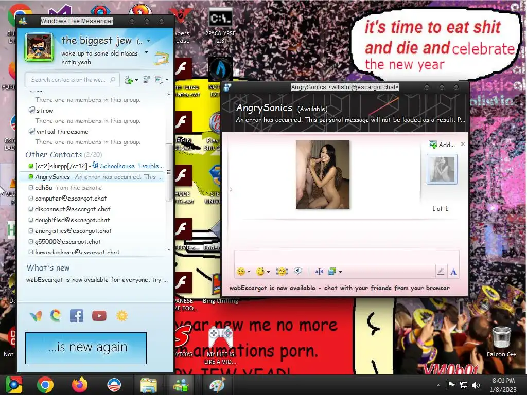Select the AngrySonics contact in list

tap(92, 177)
